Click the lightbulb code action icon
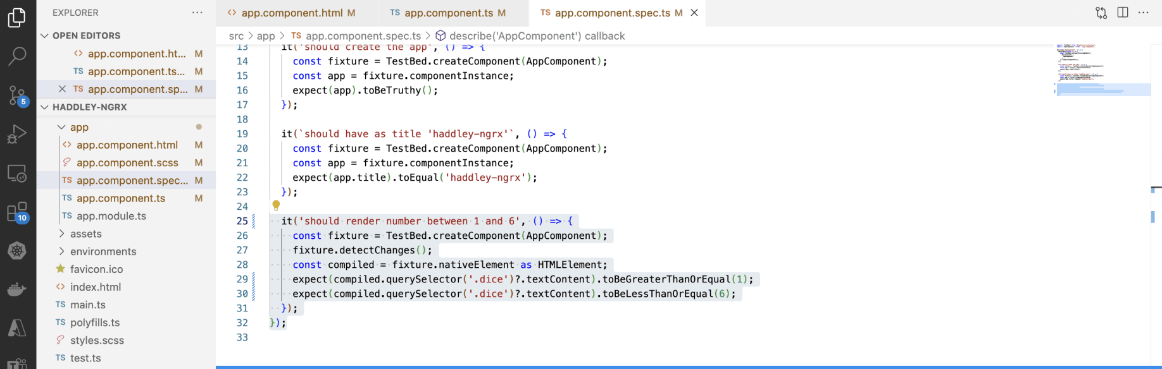The image size is (1162, 369). [x=276, y=205]
